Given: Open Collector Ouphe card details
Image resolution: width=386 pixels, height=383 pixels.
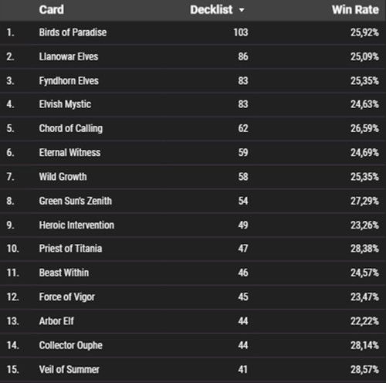Looking at the screenshot, I should [71, 345].
